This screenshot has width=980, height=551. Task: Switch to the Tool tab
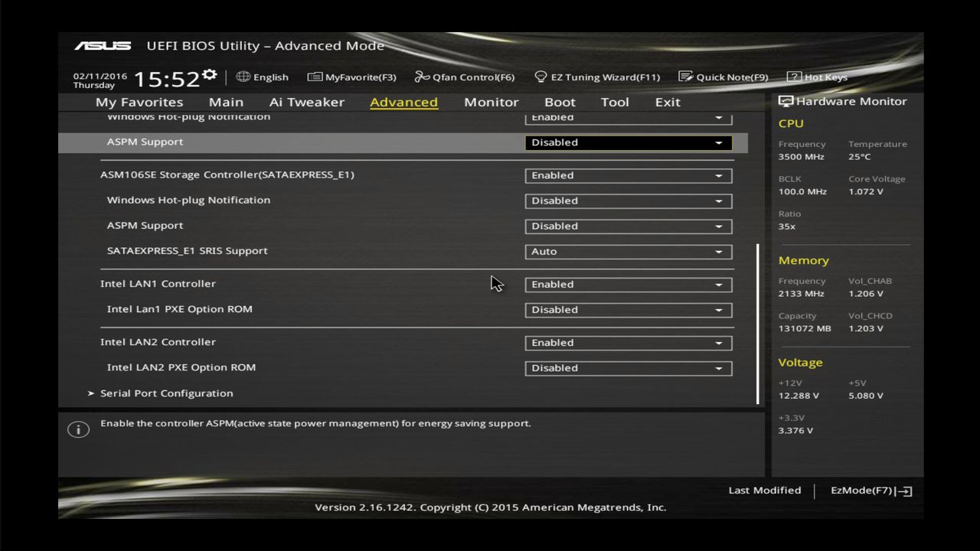[x=615, y=102]
